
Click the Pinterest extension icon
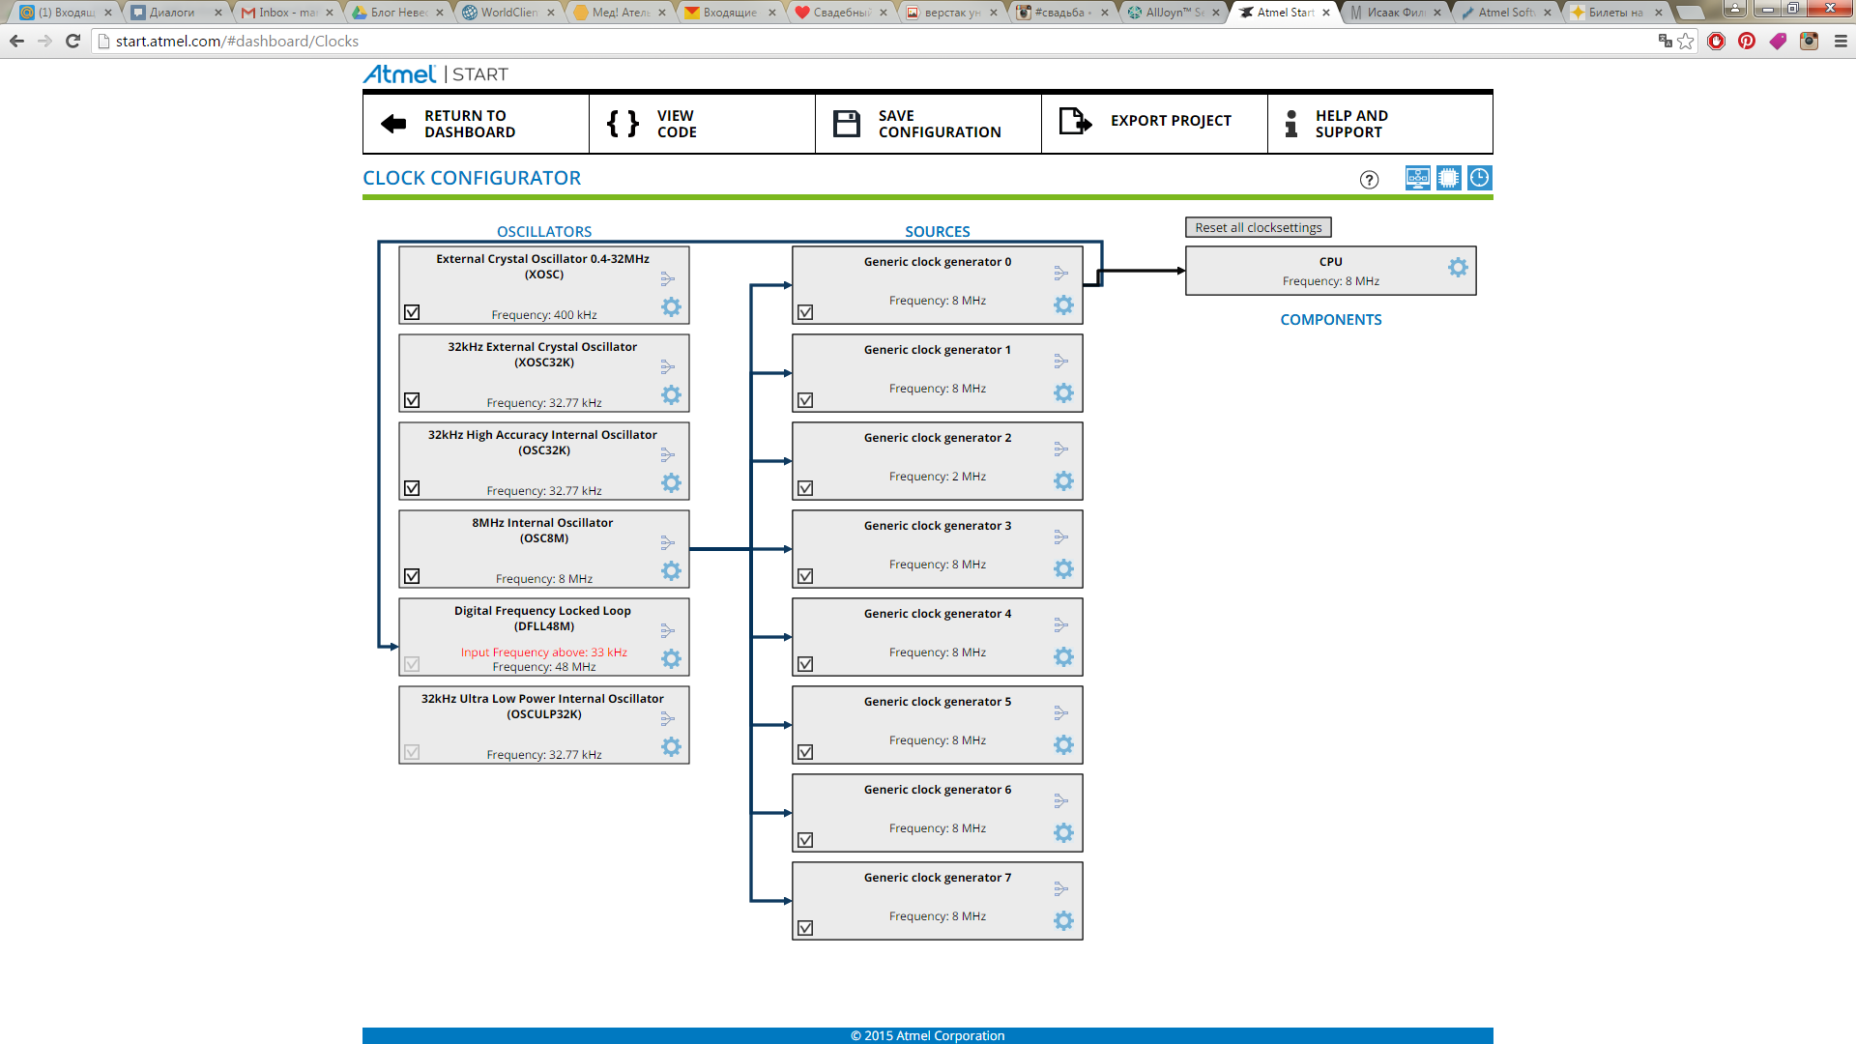(x=1747, y=41)
